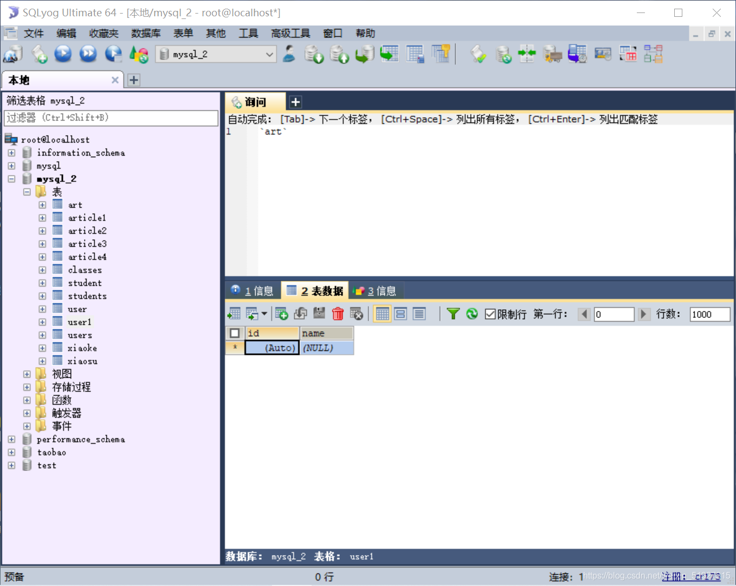Click the insert new row icon
The height and width of the screenshot is (586, 736).
point(282,314)
